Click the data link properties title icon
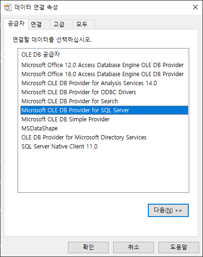The image size is (203, 257). [x=8, y=7]
